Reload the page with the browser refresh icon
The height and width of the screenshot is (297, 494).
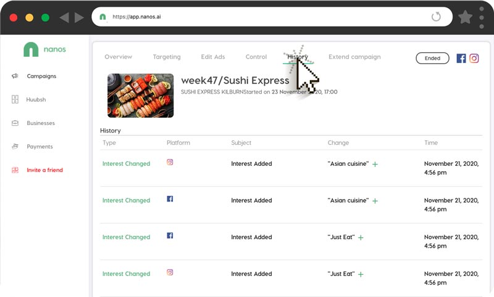(436, 17)
